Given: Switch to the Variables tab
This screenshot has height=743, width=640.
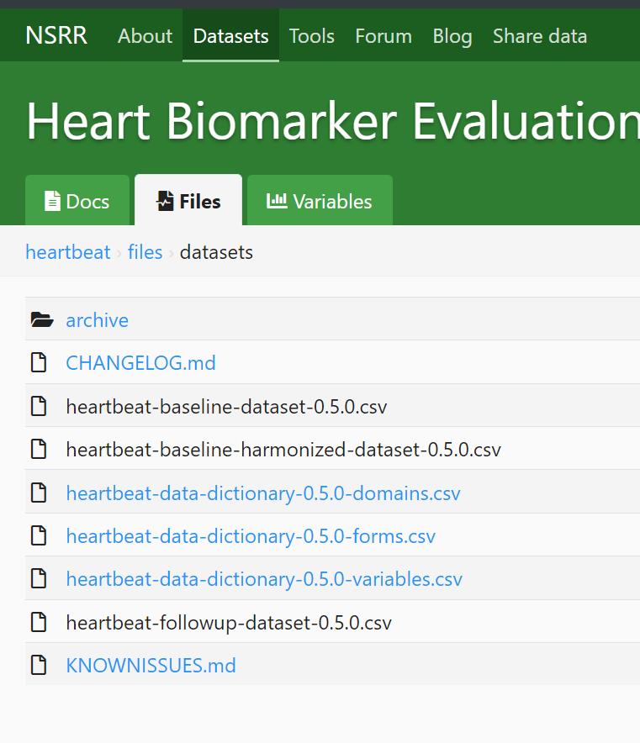Looking at the screenshot, I should tap(319, 201).
